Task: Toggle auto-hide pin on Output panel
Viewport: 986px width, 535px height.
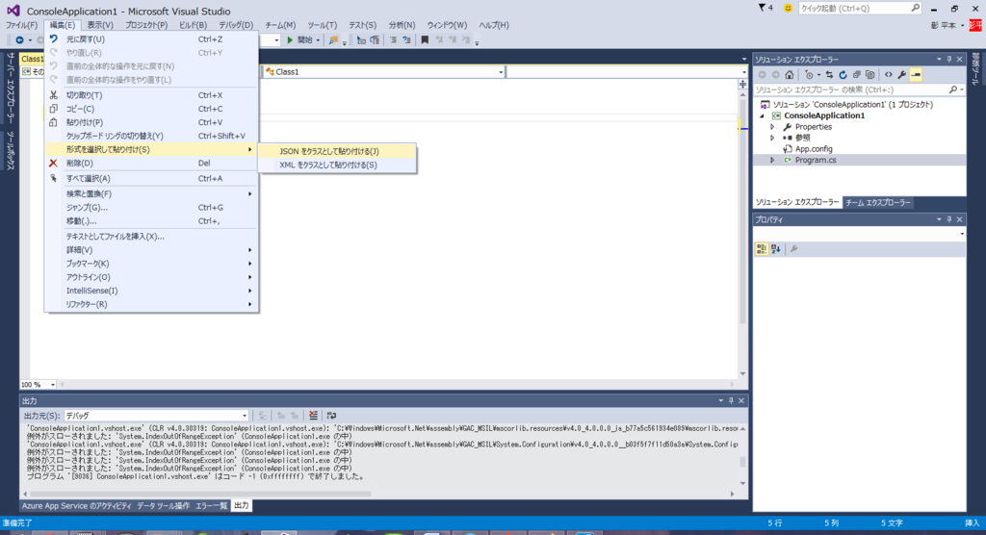Action: coord(731,400)
